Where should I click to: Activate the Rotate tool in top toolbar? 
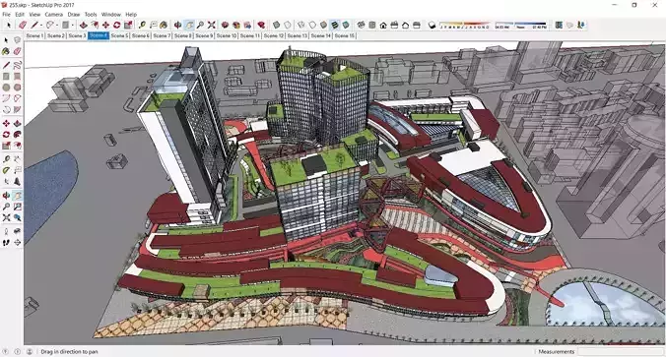[117, 25]
